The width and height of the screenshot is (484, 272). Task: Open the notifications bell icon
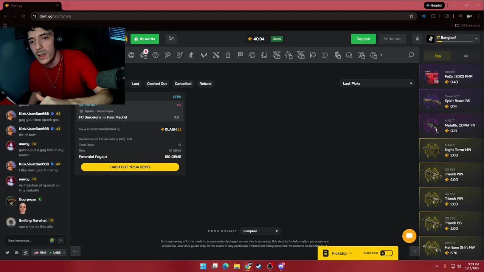click(417, 39)
